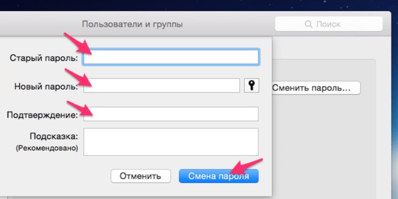Click the Пользователи и группы window title
Screen dimensions: 398x199
pos(132,24)
